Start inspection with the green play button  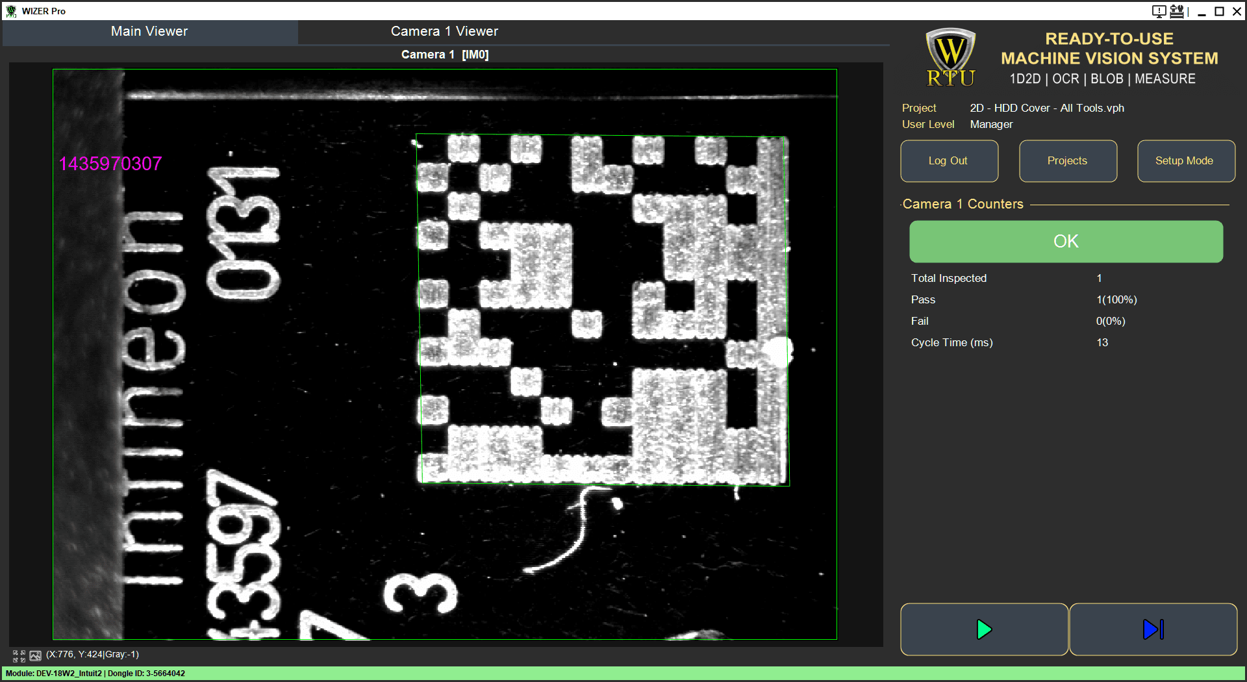tap(984, 629)
